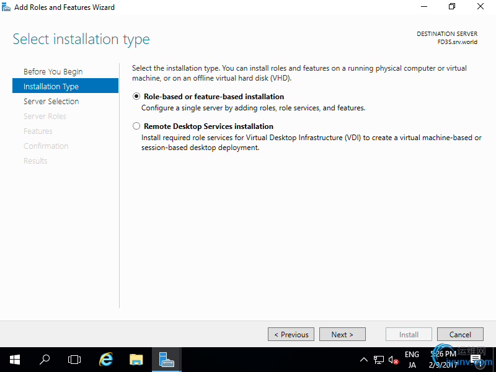This screenshot has height=372, width=496.
Task: Click the Next button
Action: (342, 334)
